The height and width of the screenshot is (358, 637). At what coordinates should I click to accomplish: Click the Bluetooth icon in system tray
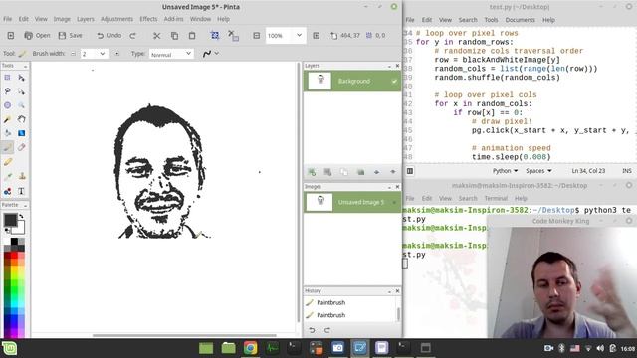(561, 348)
